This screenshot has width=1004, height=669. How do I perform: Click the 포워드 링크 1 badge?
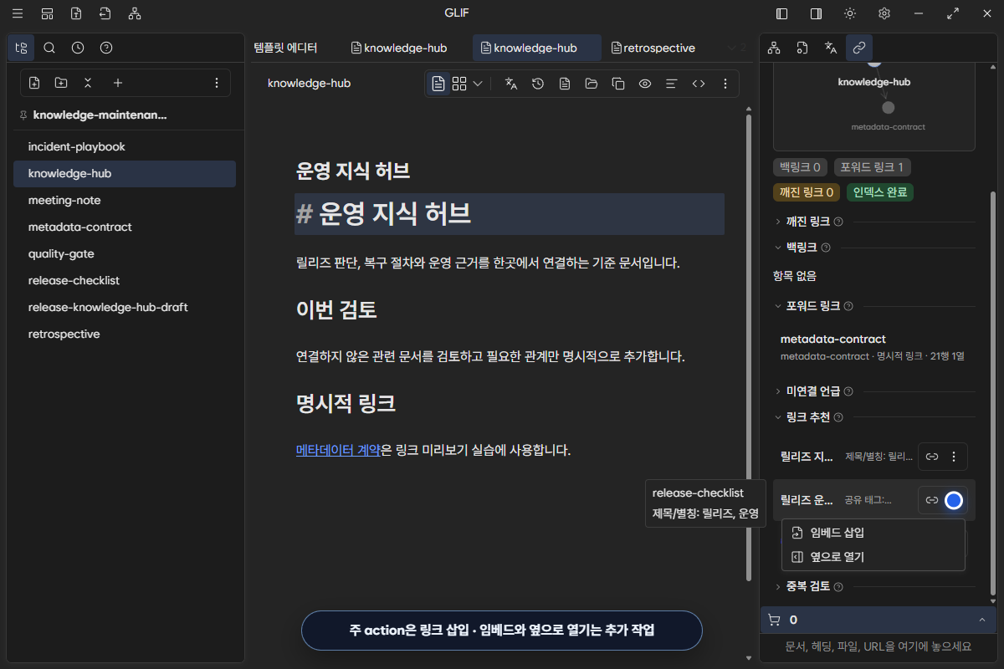tap(873, 167)
